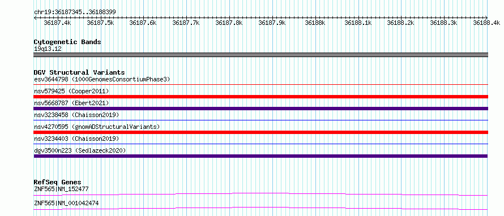Select variant label nsv3234403 (Chaisson2019)
Image resolution: width=504 pixels, height=216 pixels.
point(76,139)
